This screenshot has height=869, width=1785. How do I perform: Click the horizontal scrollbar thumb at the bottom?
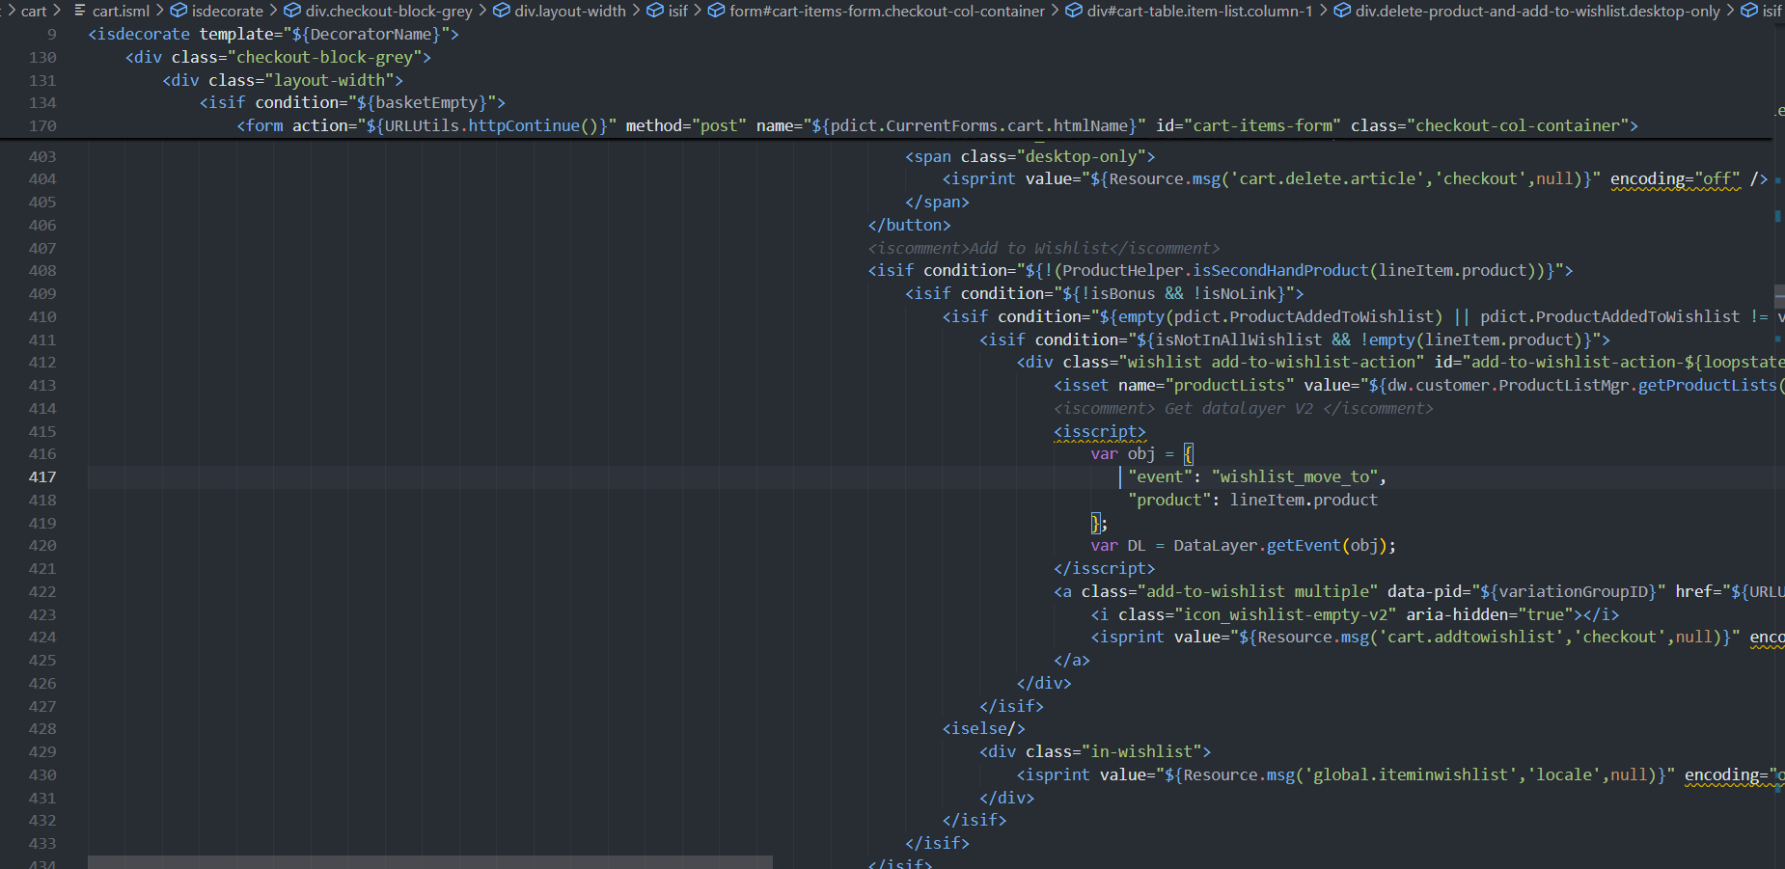(x=429, y=861)
